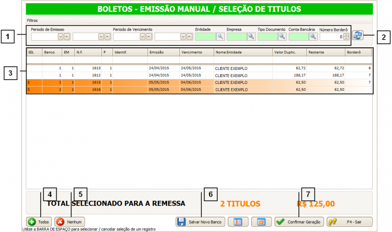Image resolution: width=392 pixels, height=232 pixels.
Task: Save with the Salvar Novo Banco button
Action: (x=200, y=222)
